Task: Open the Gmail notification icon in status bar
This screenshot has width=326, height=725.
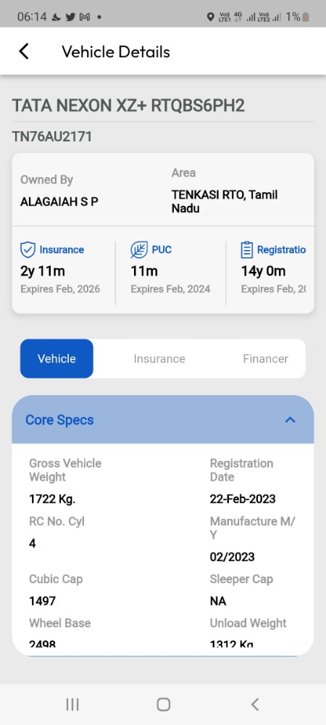Action: tap(85, 17)
